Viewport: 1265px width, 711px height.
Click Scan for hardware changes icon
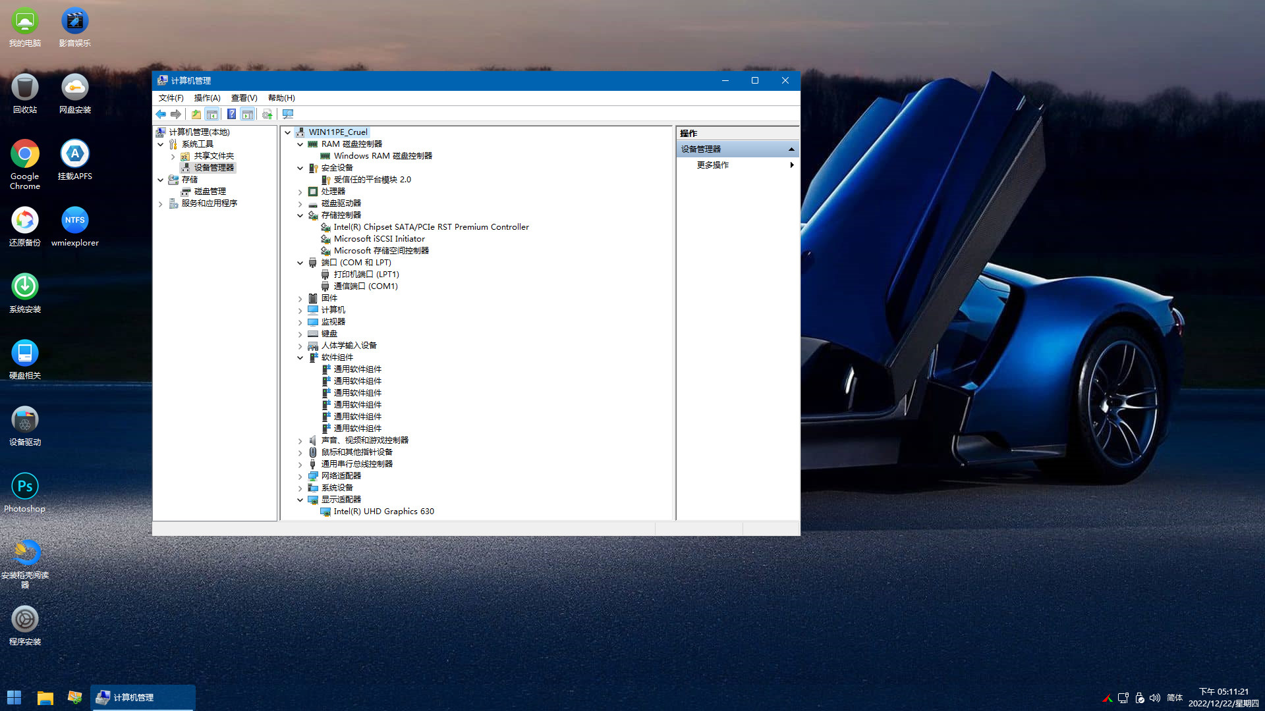288,115
